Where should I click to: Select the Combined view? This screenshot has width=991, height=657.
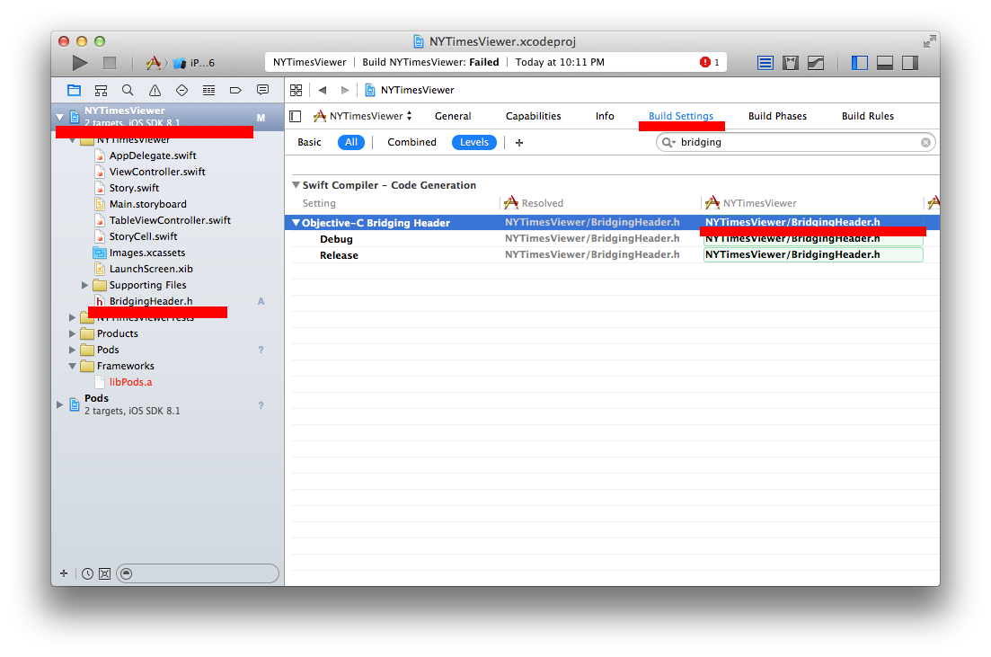coord(411,142)
